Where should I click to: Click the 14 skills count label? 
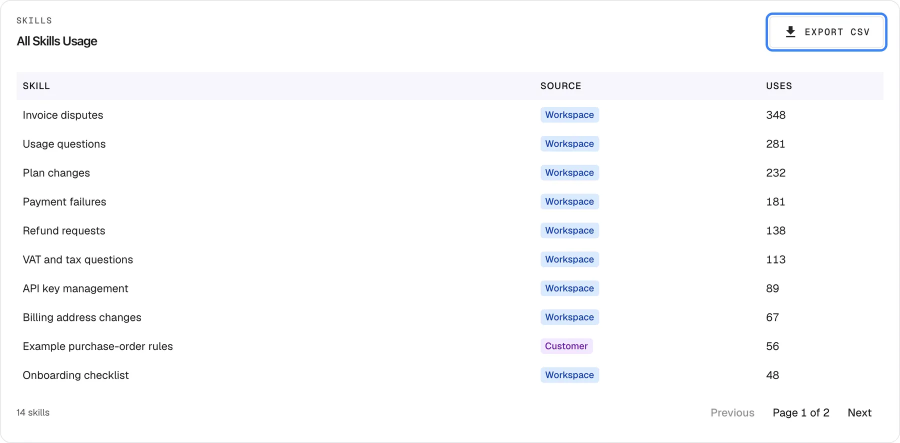tap(33, 412)
